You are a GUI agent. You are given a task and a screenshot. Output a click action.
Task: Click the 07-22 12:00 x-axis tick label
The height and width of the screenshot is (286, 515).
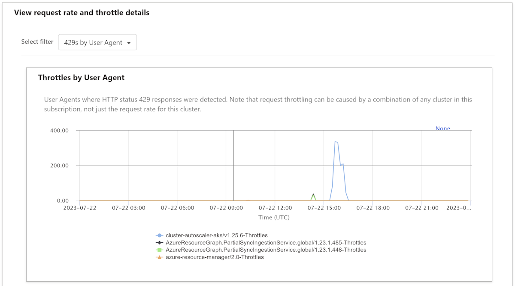pos(275,208)
